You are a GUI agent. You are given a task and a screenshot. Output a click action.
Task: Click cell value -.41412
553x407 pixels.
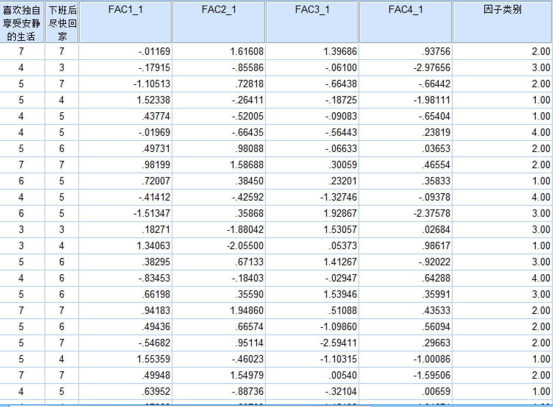[154, 197]
